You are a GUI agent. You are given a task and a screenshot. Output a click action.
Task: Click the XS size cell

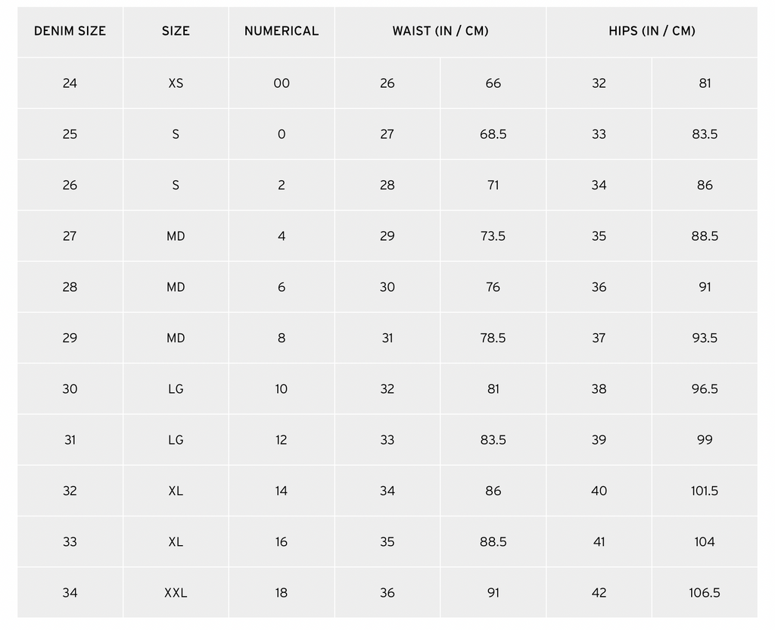pos(176,83)
